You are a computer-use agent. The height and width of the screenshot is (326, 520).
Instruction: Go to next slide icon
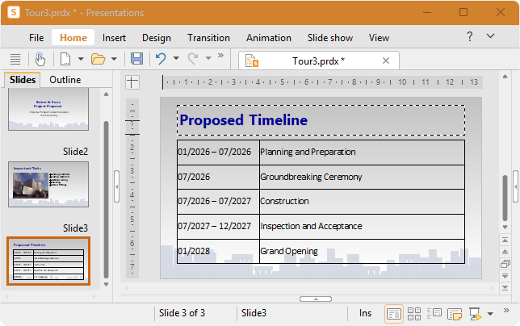505,276
